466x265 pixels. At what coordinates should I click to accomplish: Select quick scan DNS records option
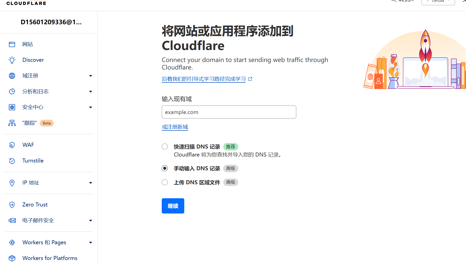(x=165, y=146)
